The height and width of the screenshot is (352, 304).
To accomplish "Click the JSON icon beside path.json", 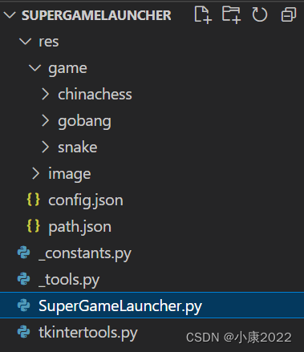I will pos(34,226).
